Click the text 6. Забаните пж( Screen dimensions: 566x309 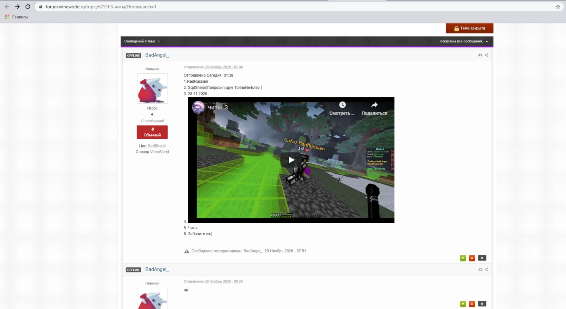198,234
